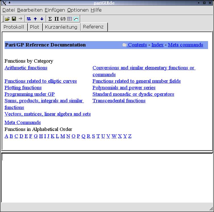The image size is (214, 212).
Task: Click into the lower command input area
Action: pos(107,177)
